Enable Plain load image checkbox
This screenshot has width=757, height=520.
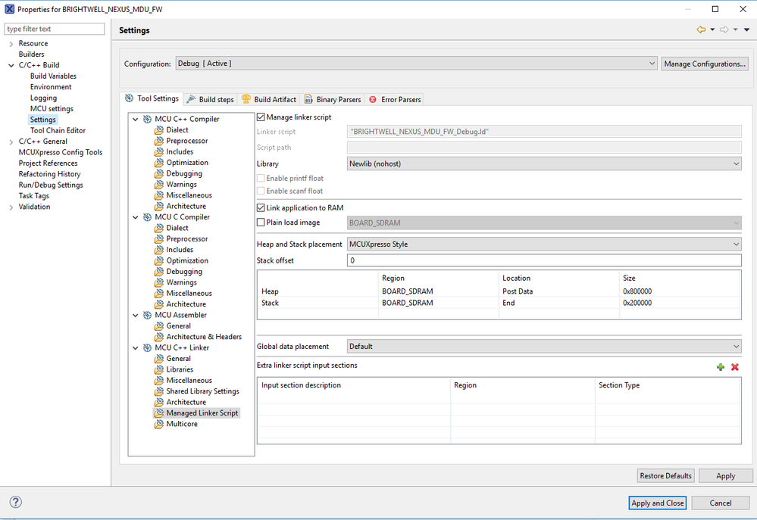click(x=261, y=223)
